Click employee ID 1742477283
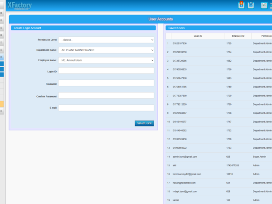Screen dimensions: 272x204 (233, 165)
